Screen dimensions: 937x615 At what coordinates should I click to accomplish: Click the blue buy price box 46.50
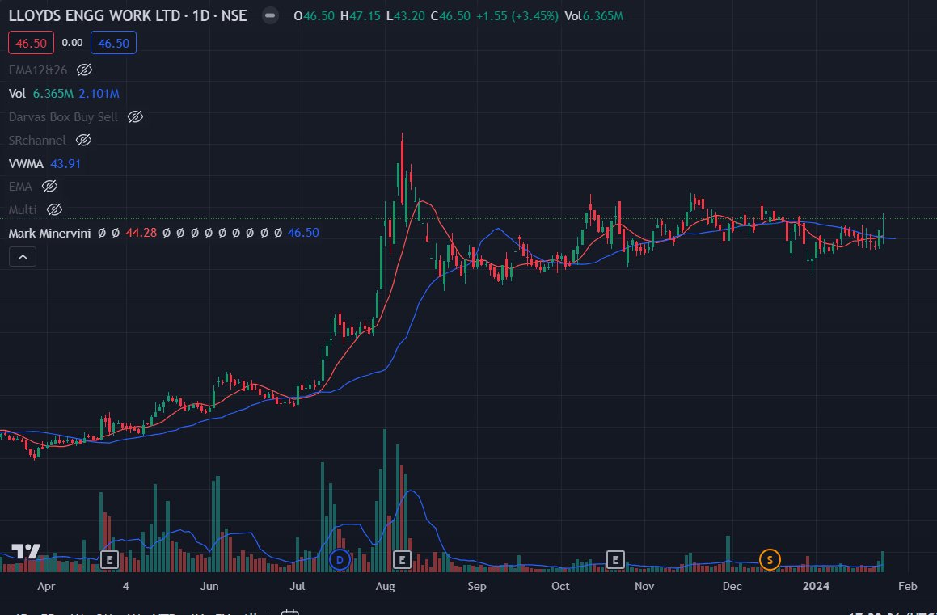113,43
